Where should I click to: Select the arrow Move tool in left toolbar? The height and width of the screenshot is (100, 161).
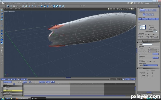point(2,10)
